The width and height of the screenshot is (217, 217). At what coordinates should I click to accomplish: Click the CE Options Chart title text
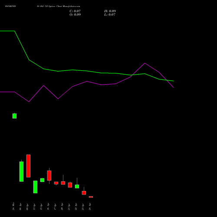[x=59, y=7]
